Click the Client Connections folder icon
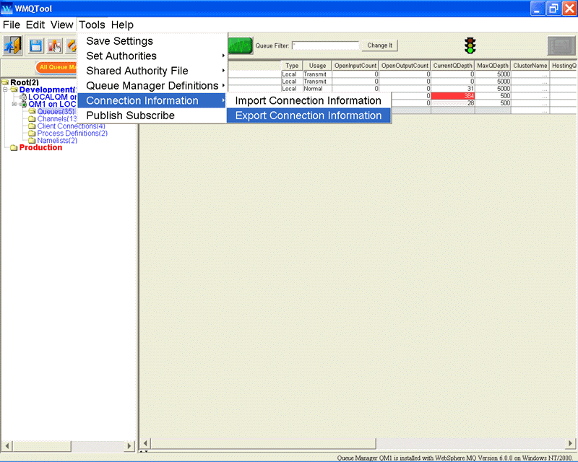The image size is (578, 462). pyautogui.click(x=32, y=126)
